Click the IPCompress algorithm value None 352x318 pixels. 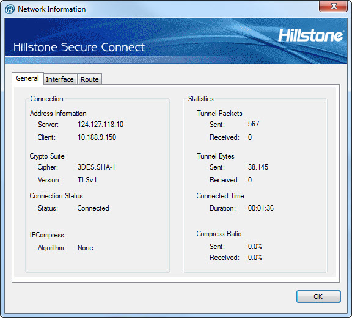click(x=86, y=248)
